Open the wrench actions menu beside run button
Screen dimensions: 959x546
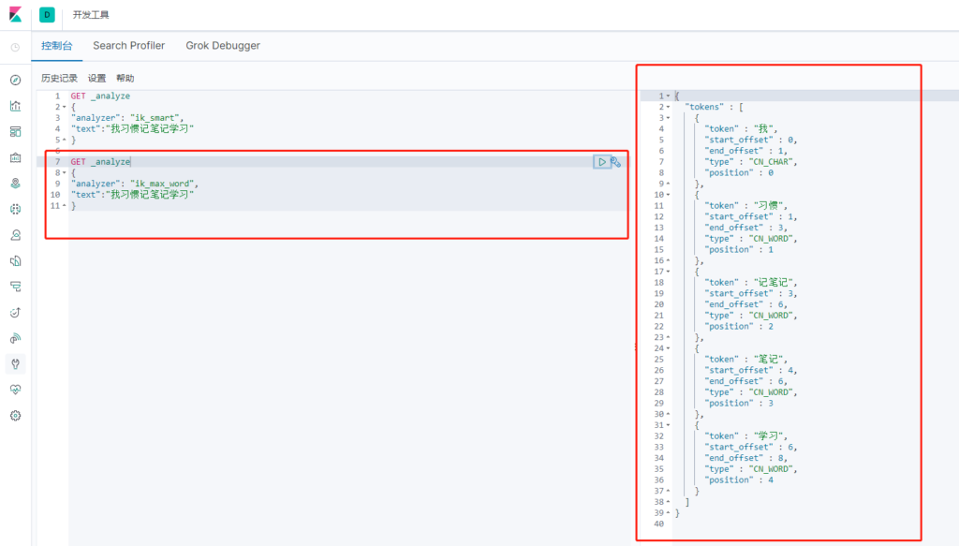coord(616,162)
